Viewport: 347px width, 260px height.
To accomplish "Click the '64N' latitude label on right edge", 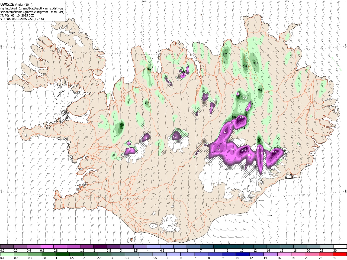I will click(346, 191).
